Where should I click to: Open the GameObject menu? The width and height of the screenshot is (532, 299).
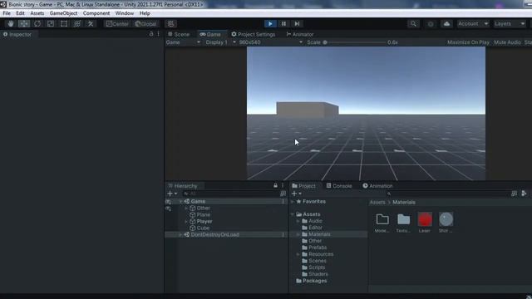click(x=63, y=13)
